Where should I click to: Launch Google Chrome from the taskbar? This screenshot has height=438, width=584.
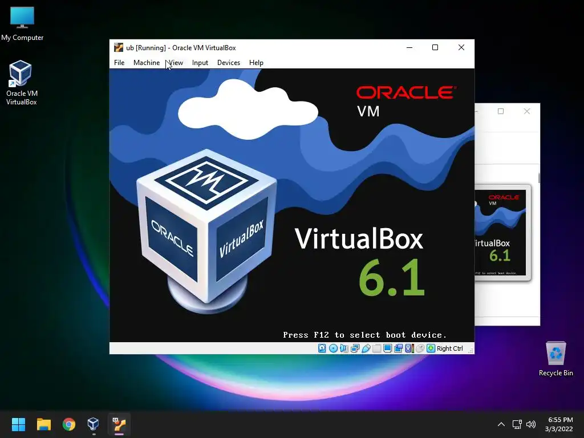[x=69, y=424]
